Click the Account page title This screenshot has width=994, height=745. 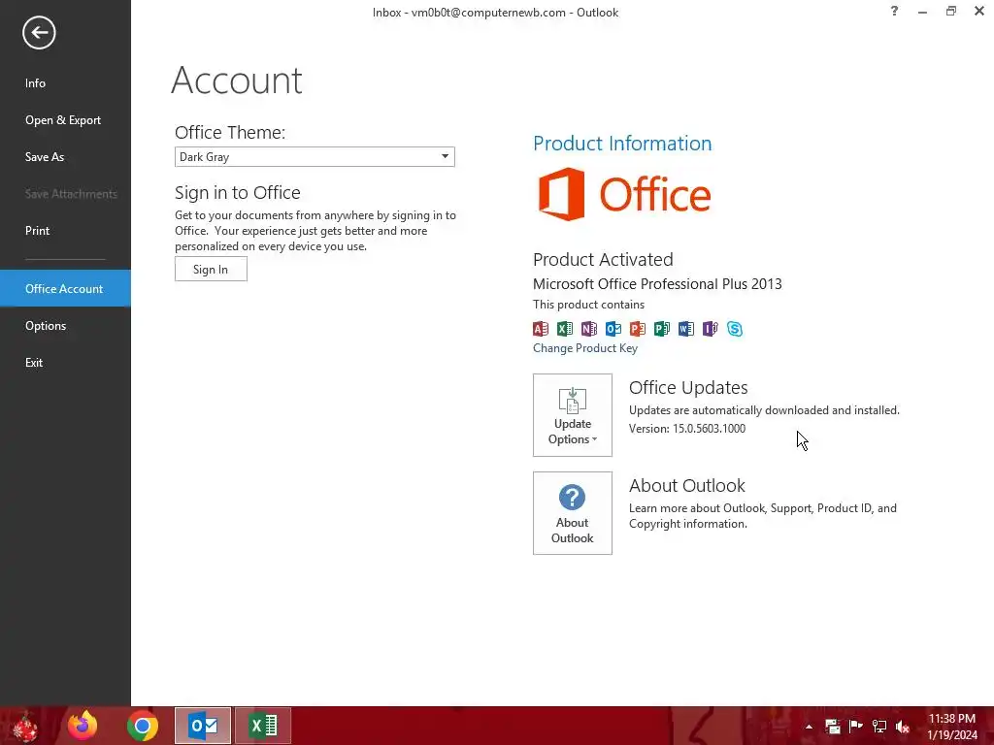[x=237, y=81]
